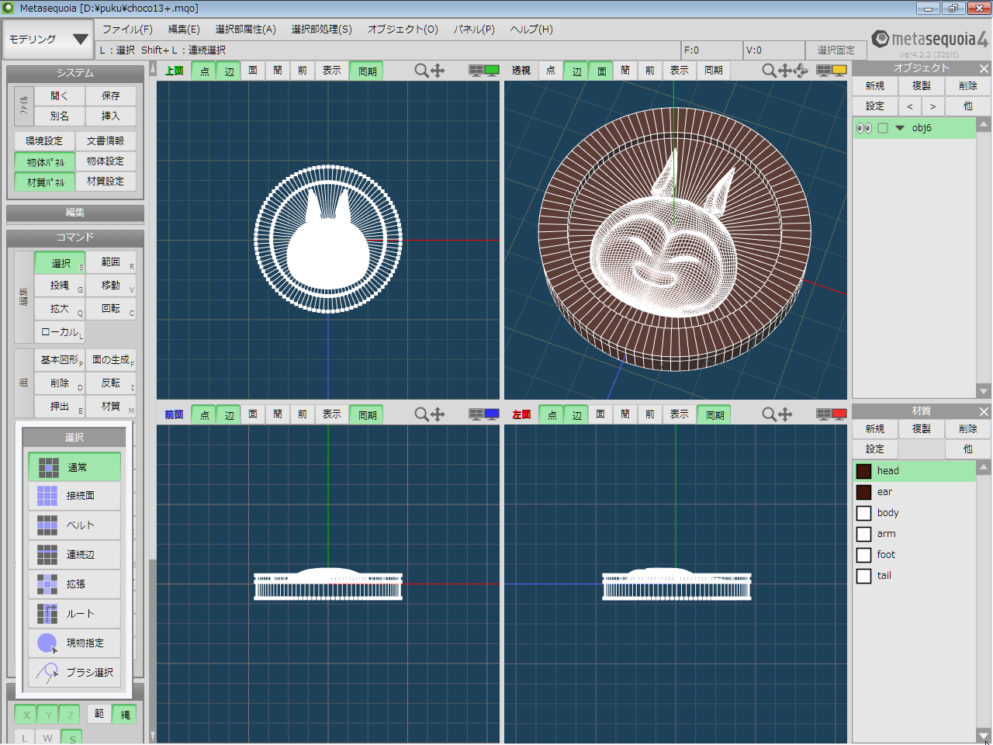Collapse the コマンド panel header
Viewport: 993px width, 745px height.
(x=75, y=237)
